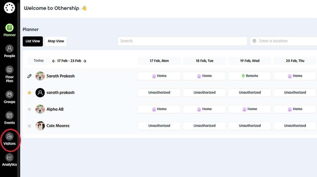The height and width of the screenshot is (177, 317).
Task: Open Sarath Prakash's Home status on 17 Feb
Action: [159, 76]
